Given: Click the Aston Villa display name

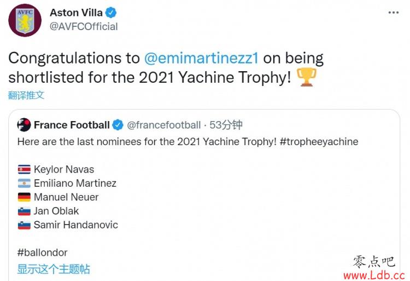Looking at the screenshot, I should point(76,13).
